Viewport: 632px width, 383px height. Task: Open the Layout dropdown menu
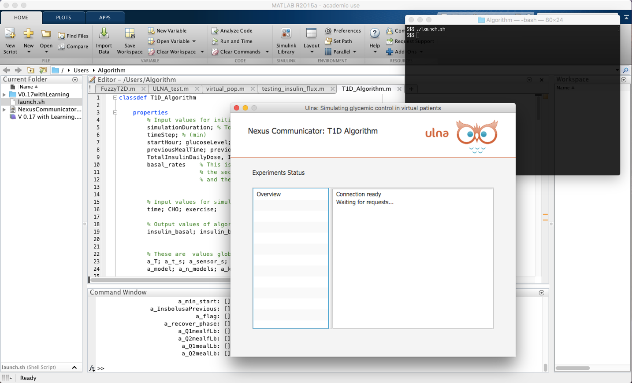[x=312, y=52]
